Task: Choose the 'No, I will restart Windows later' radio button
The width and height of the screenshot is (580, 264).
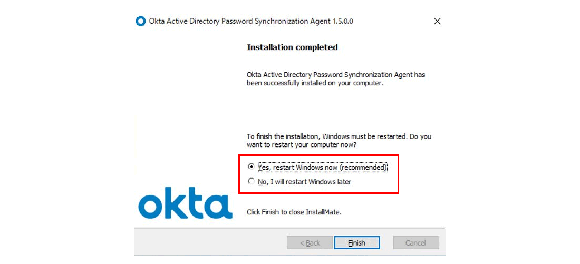Action: (x=251, y=181)
